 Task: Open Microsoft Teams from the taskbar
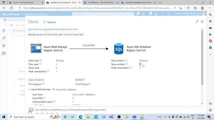pos(134,117)
